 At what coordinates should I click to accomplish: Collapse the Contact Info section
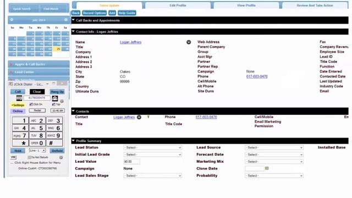pos(73,31)
